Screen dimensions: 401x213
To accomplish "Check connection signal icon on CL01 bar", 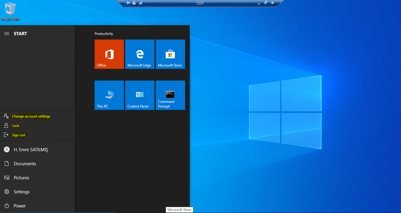I will click(140, 3).
